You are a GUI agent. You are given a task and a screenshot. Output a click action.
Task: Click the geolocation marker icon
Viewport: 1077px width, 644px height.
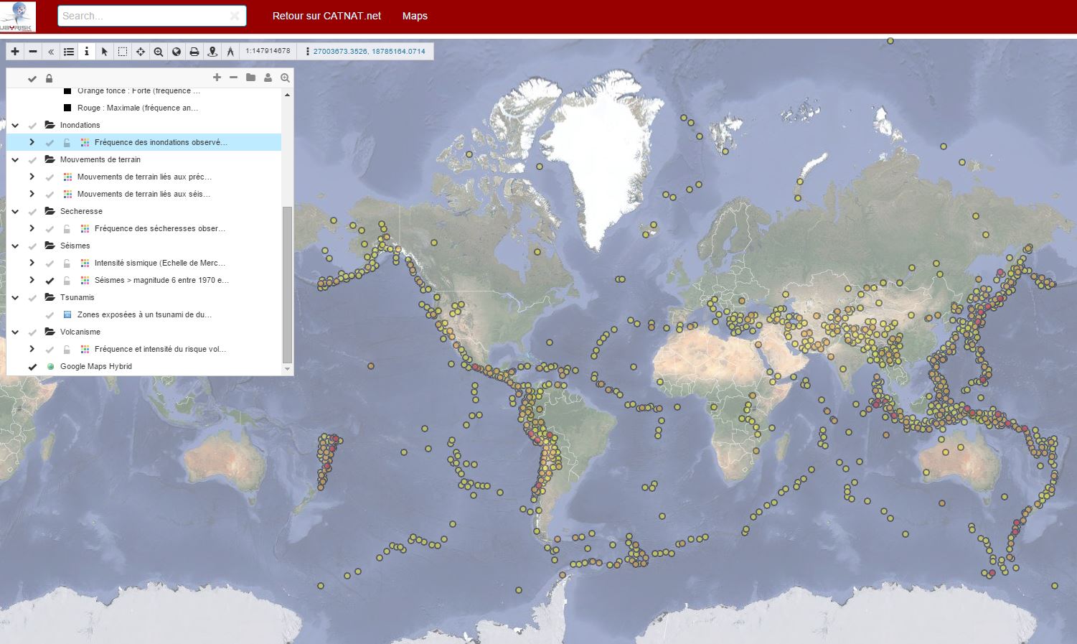point(212,52)
